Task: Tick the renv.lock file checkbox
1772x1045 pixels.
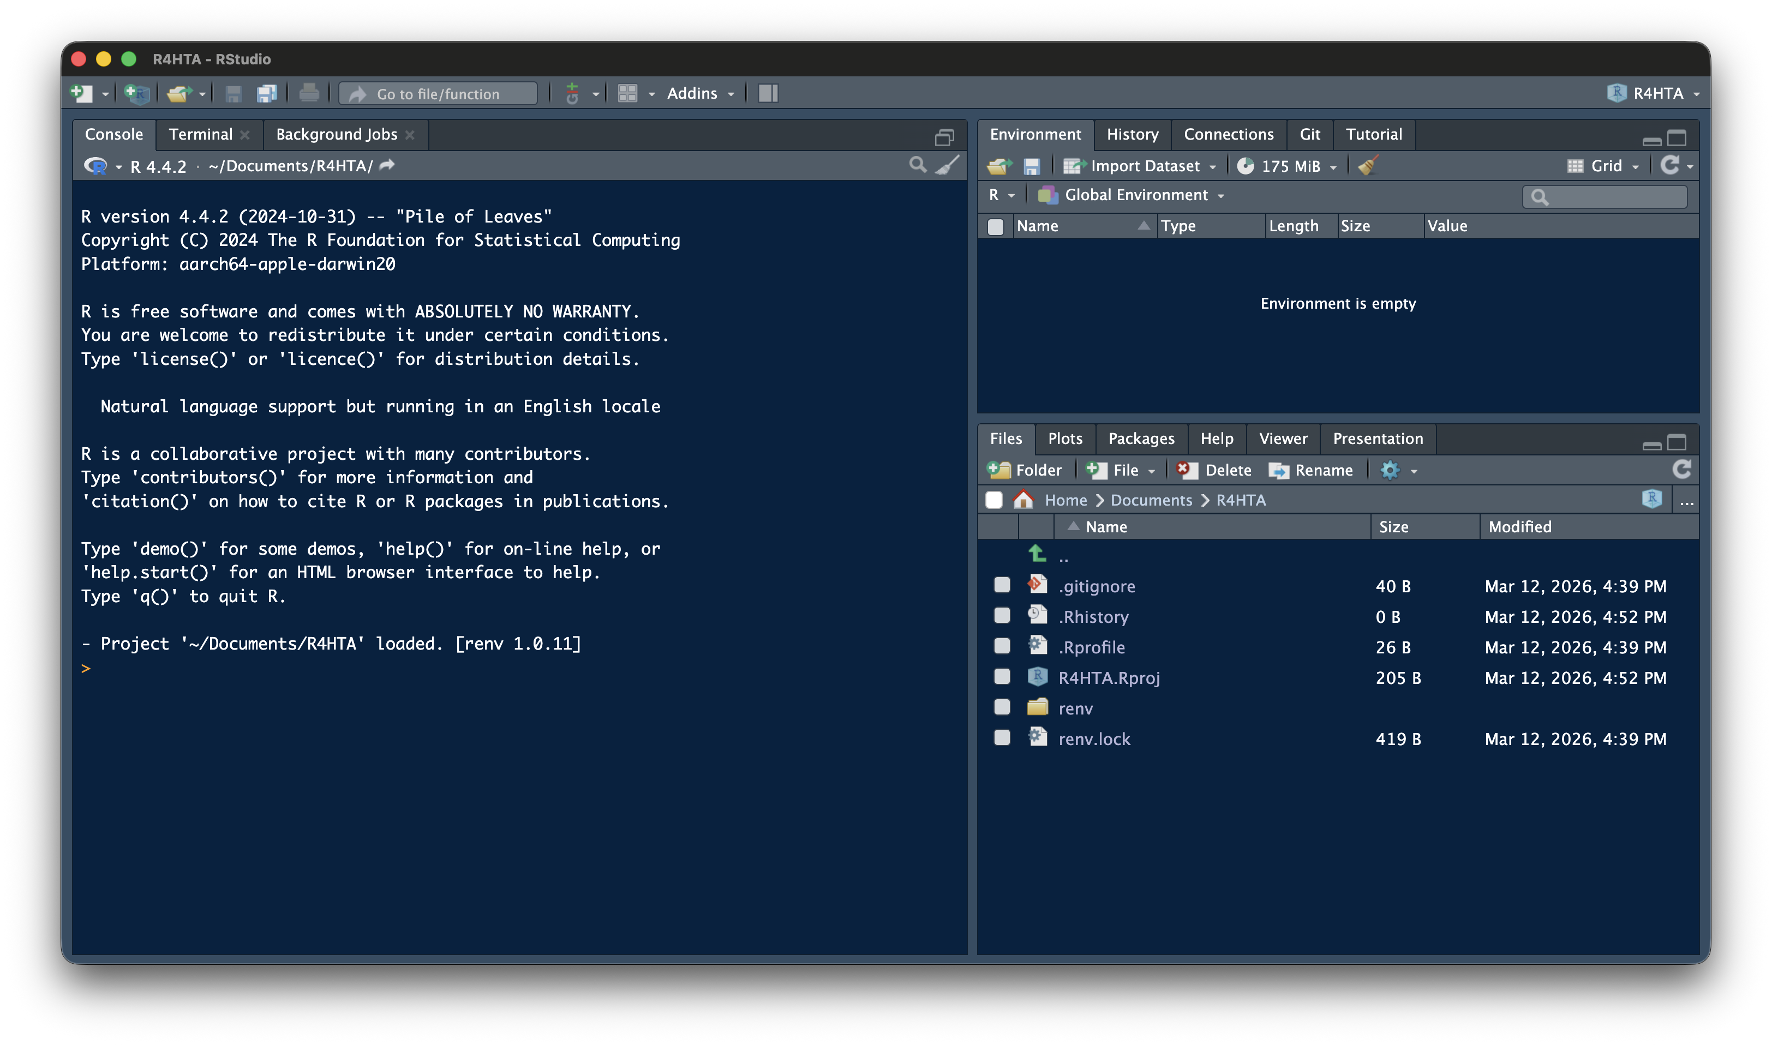Action: [x=1002, y=738]
